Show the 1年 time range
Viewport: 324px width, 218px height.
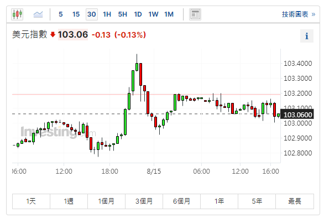pos(219,201)
